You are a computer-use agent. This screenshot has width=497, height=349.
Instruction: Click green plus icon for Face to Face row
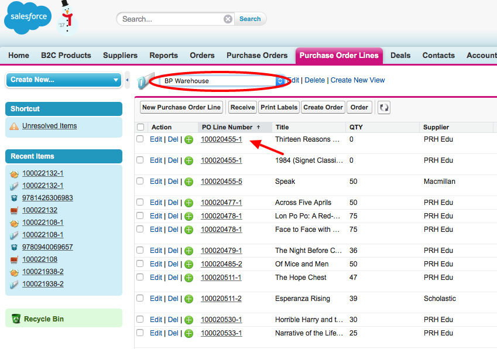[189, 230]
